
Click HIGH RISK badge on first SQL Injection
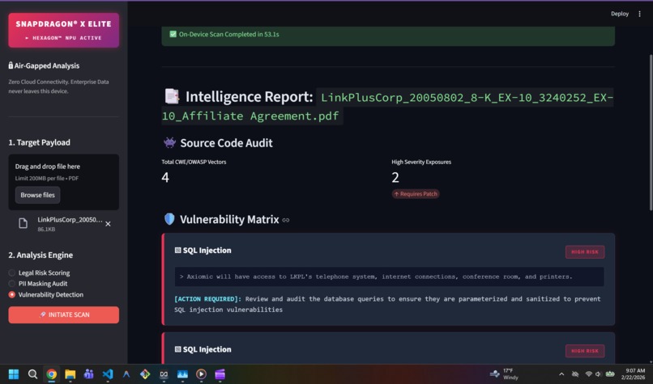tap(585, 252)
